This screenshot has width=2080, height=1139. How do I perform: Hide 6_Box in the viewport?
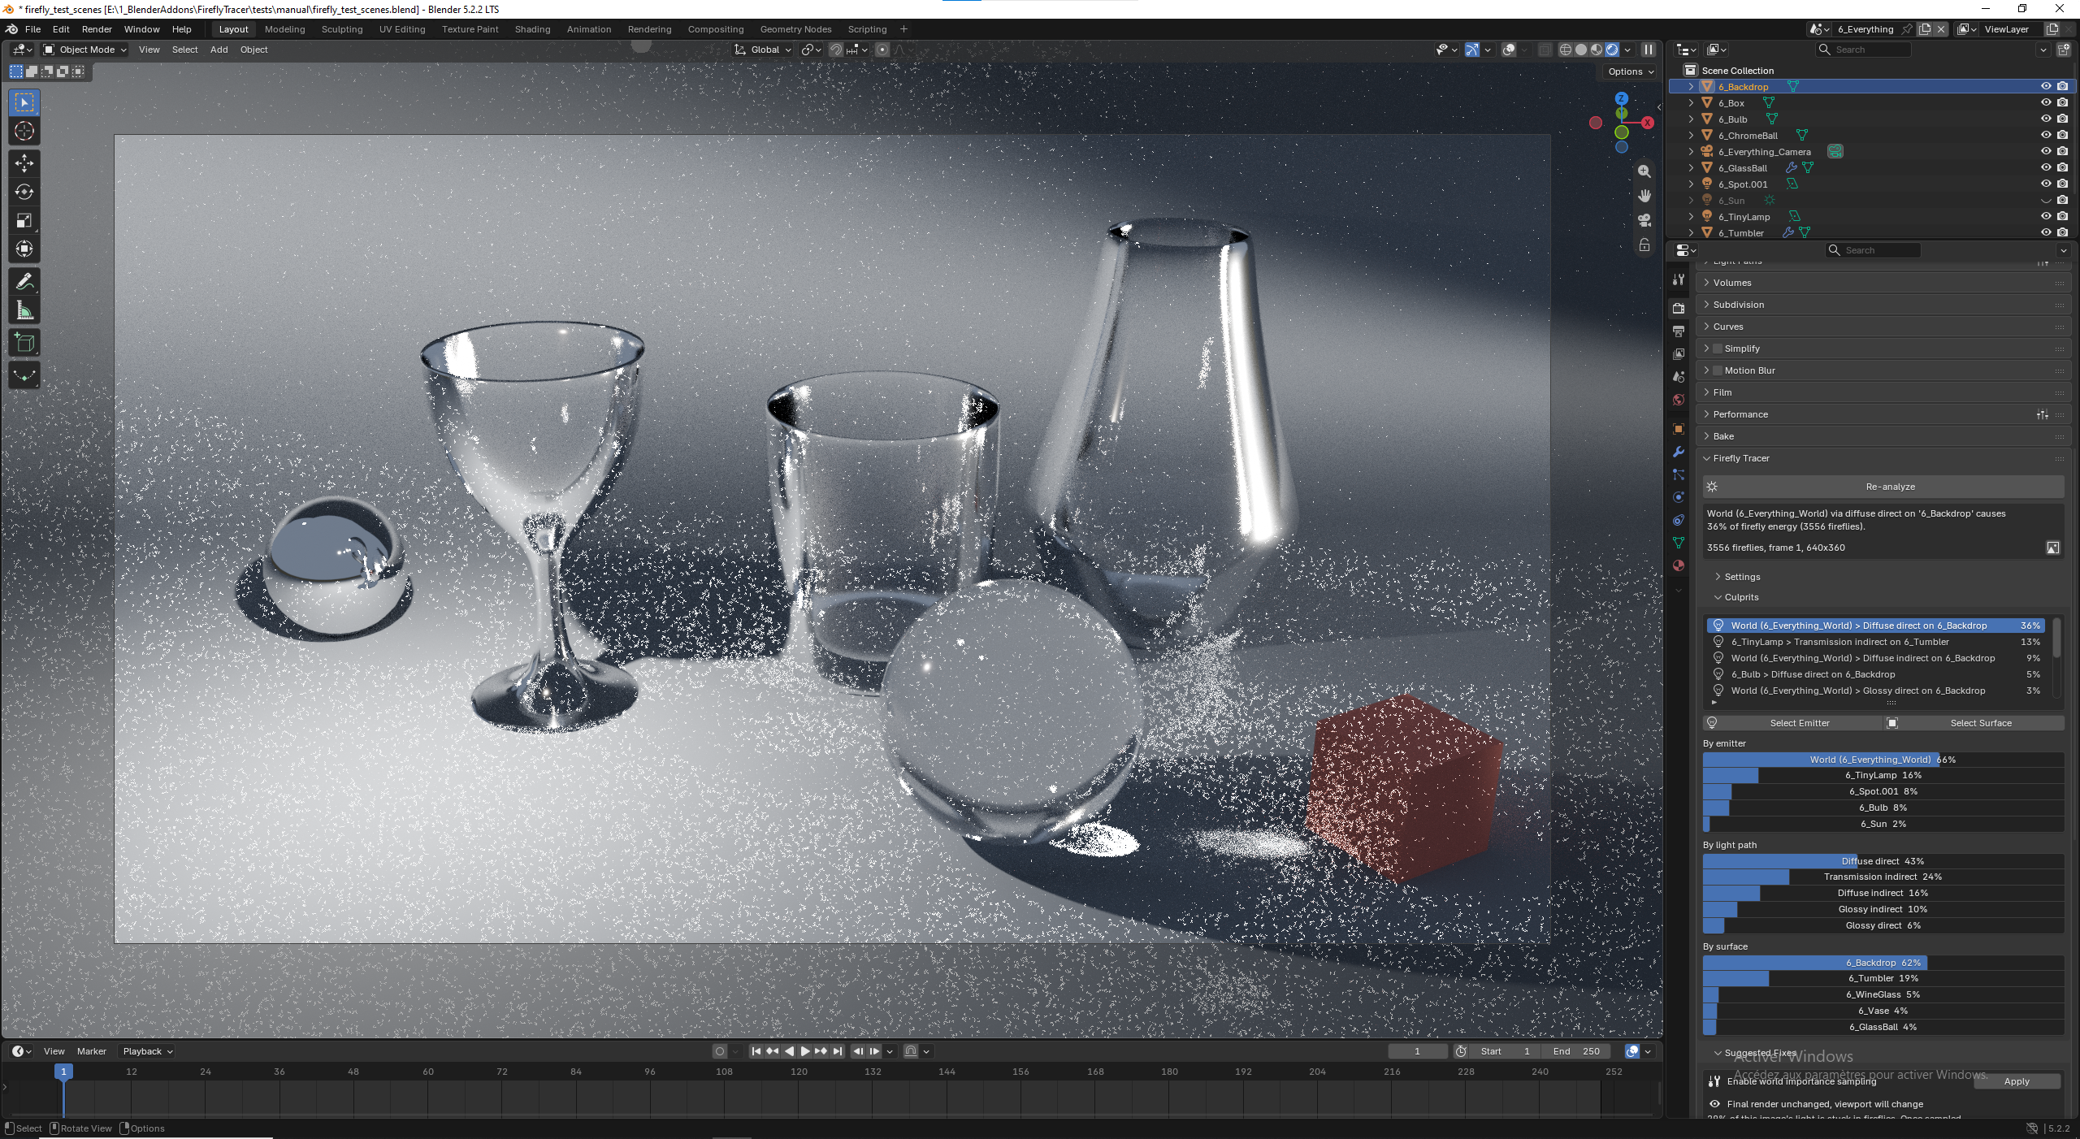pos(2046,103)
